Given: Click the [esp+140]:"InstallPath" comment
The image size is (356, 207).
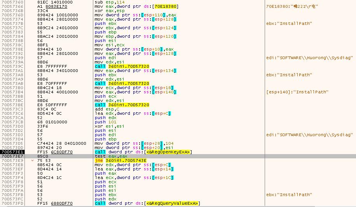Looking at the screenshot, I should (297, 92).
